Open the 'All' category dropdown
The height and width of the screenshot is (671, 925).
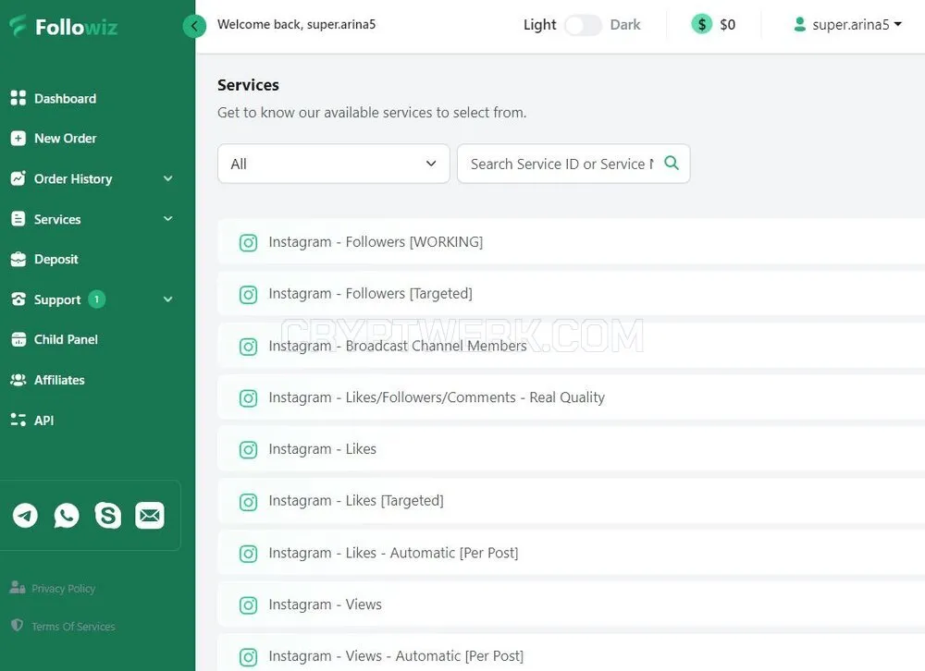333,164
